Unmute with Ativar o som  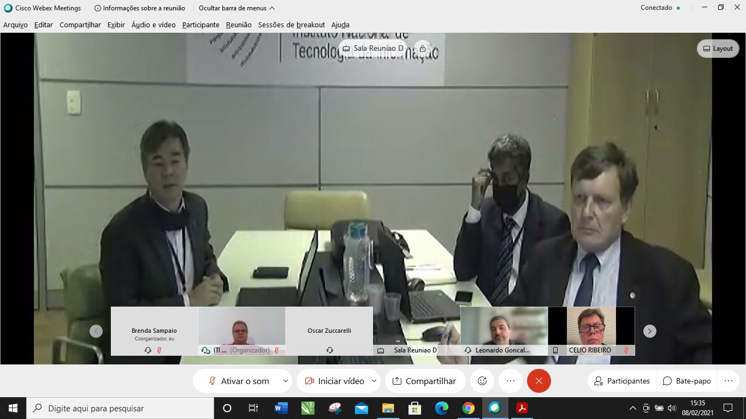pos(239,381)
